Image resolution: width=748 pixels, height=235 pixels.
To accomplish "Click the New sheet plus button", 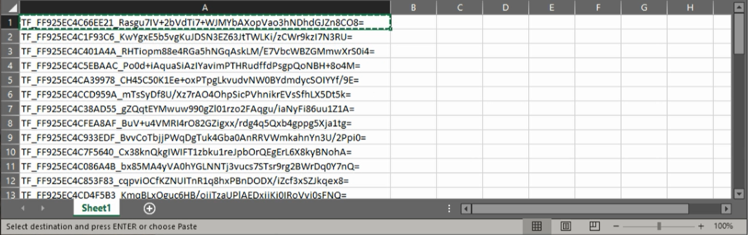I will point(150,208).
